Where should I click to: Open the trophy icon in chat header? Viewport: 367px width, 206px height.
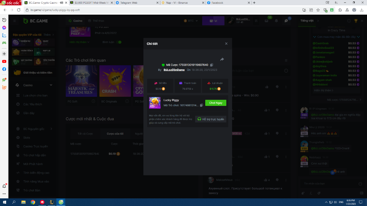coord(356,21)
